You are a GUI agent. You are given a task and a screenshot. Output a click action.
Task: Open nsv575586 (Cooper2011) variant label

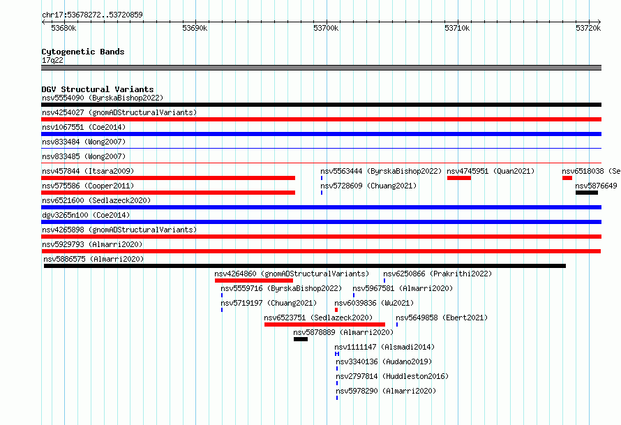tap(88, 186)
